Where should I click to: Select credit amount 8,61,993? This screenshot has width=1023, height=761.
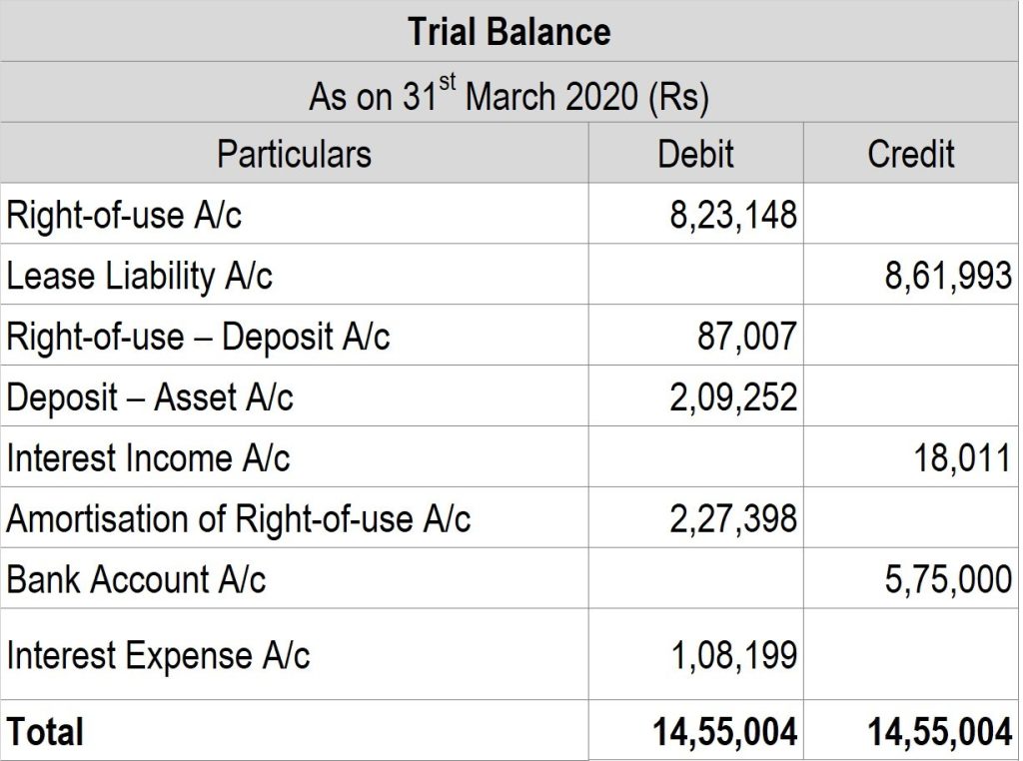(948, 276)
